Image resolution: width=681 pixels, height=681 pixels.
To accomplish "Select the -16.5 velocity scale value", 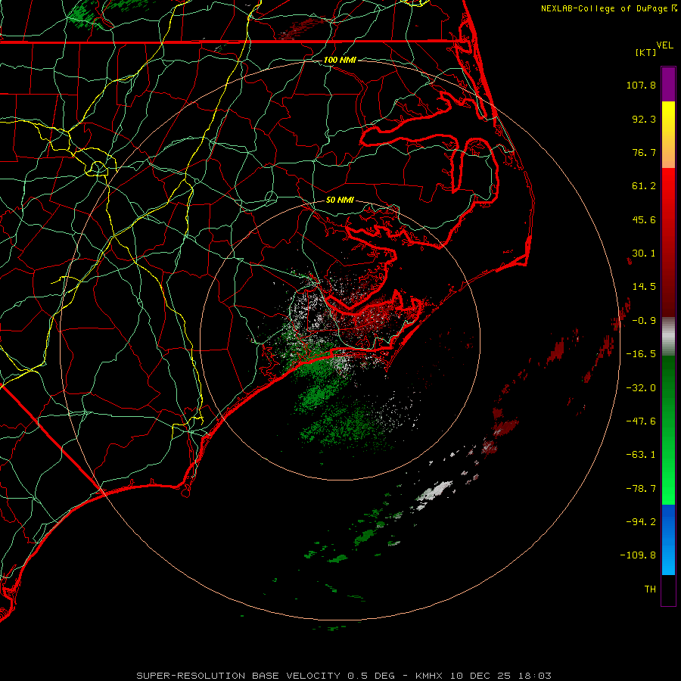I will tap(641, 354).
